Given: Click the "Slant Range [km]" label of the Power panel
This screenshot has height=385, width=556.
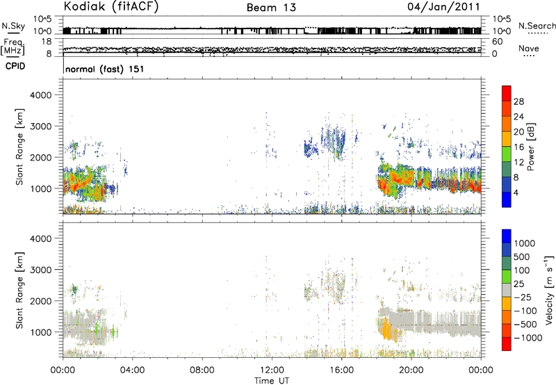Looking at the screenshot, I should pos(19,147).
